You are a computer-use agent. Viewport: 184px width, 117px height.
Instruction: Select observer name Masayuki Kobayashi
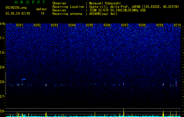point(105,3)
